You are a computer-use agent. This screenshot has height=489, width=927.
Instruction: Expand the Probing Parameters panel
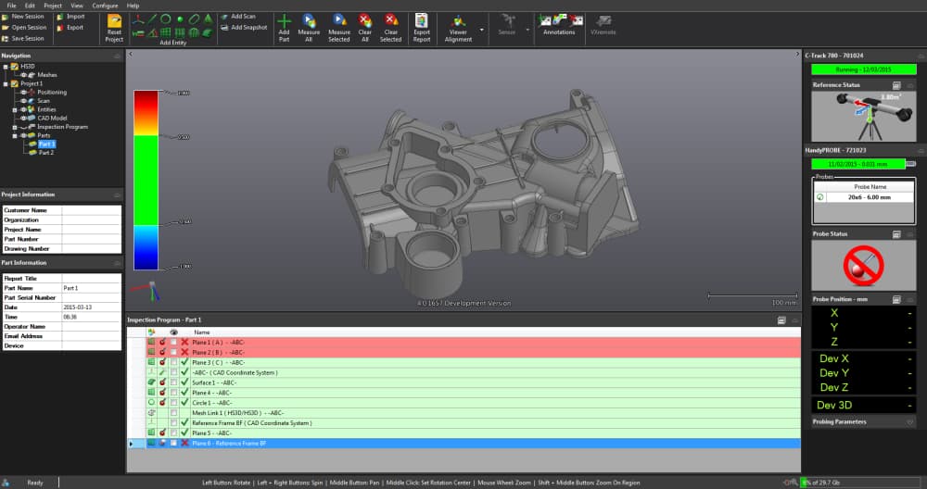[x=909, y=421]
